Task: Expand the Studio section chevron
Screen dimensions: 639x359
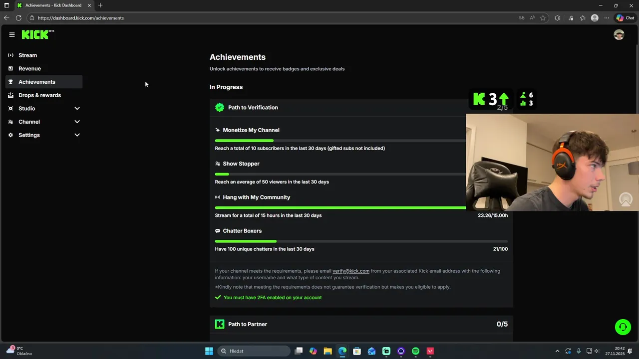Action: pos(77,108)
